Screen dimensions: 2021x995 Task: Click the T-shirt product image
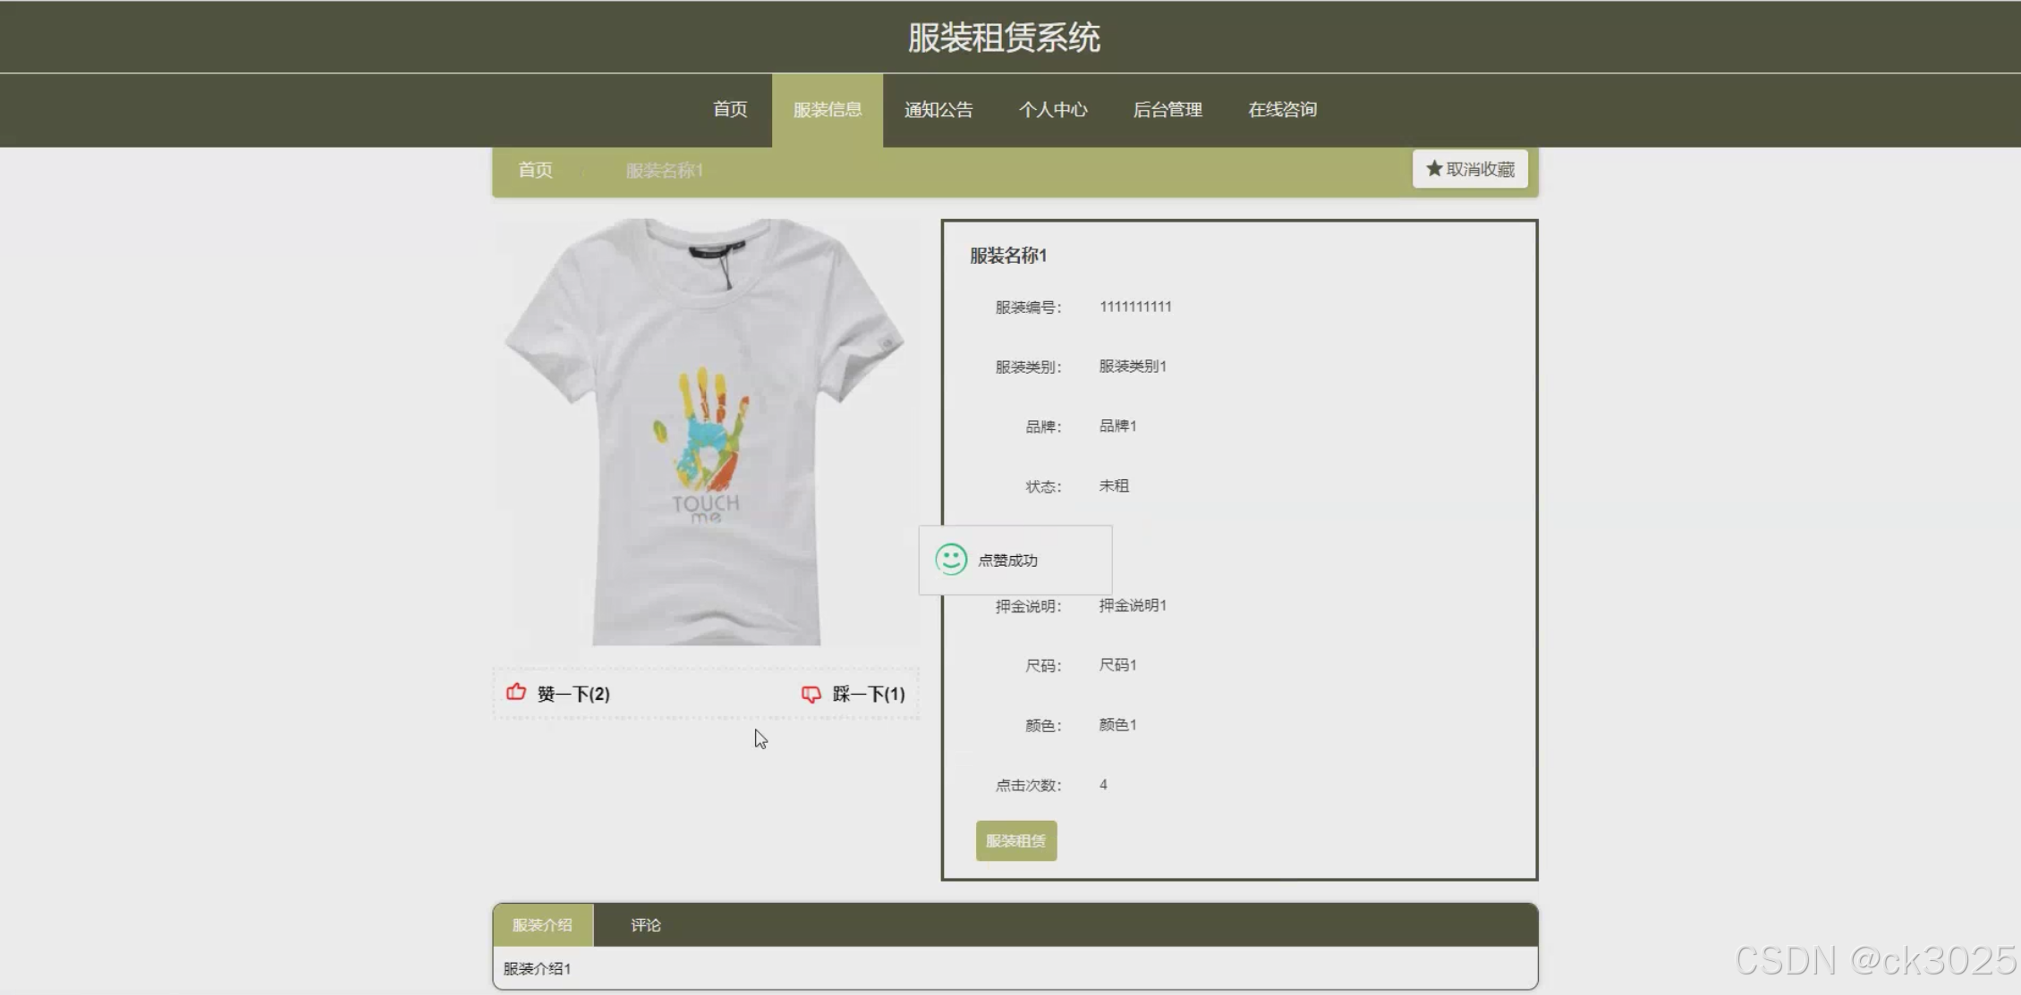(x=706, y=432)
